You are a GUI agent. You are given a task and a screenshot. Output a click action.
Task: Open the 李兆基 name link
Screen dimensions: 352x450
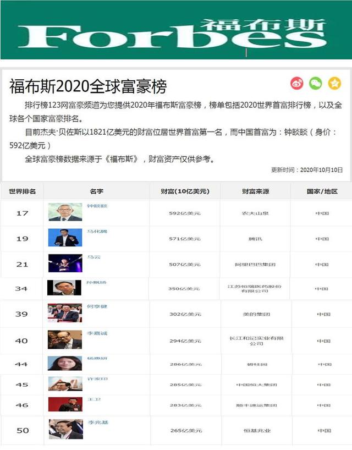(98, 422)
